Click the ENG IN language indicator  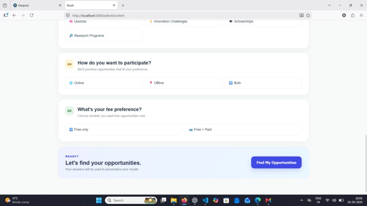[x=318, y=201]
